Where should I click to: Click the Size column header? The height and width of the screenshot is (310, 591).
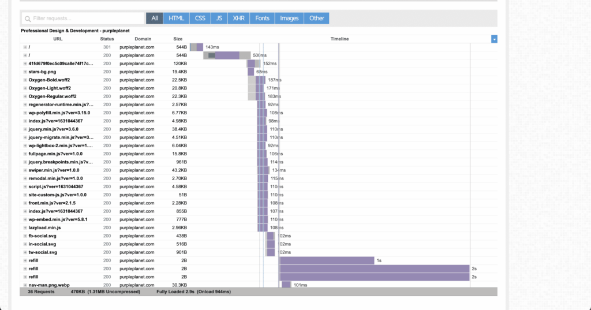pos(178,39)
